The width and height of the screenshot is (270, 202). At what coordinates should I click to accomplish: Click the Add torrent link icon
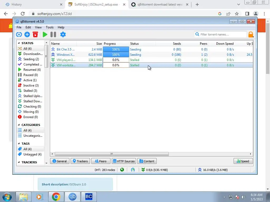[x=19, y=34]
